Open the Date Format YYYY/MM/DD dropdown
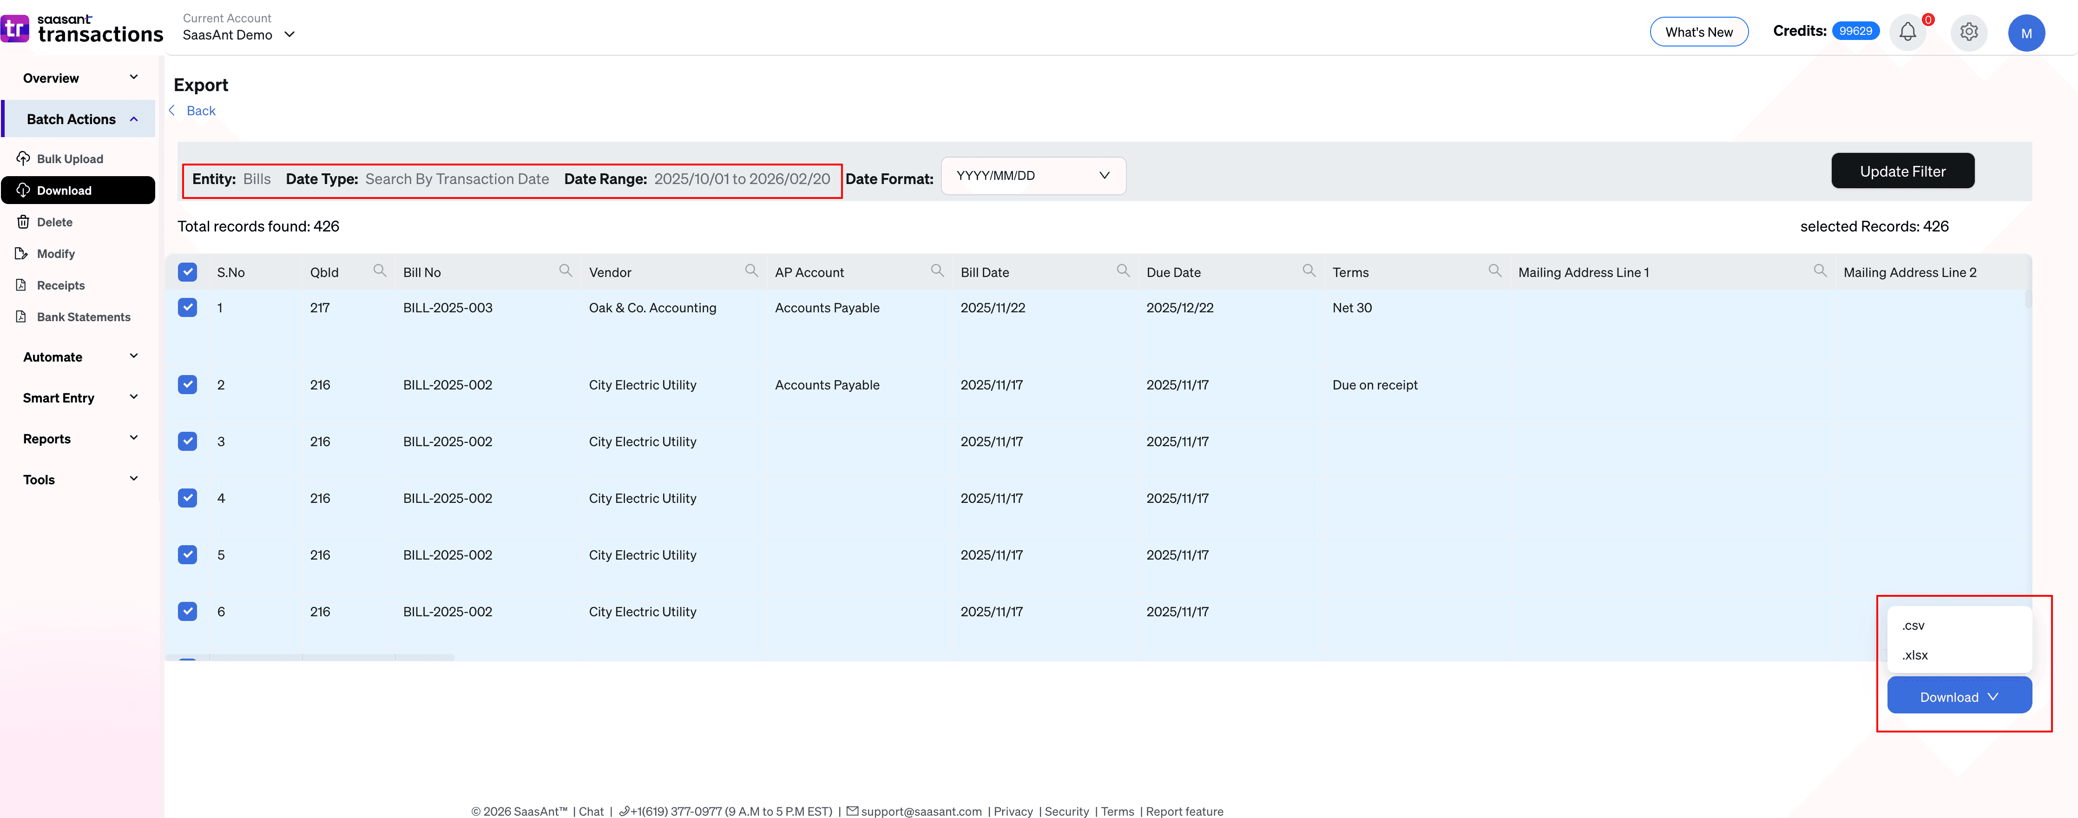Viewport: 2078px width, 818px height. [1032, 176]
